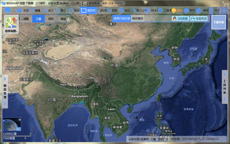Click the 印度 label on map
This screenshot has height=144, width=230.
tap(52, 100)
